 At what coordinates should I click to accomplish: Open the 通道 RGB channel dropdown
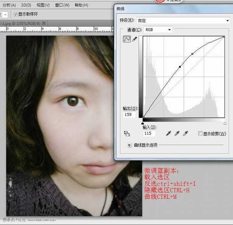[x=158, y=30]
